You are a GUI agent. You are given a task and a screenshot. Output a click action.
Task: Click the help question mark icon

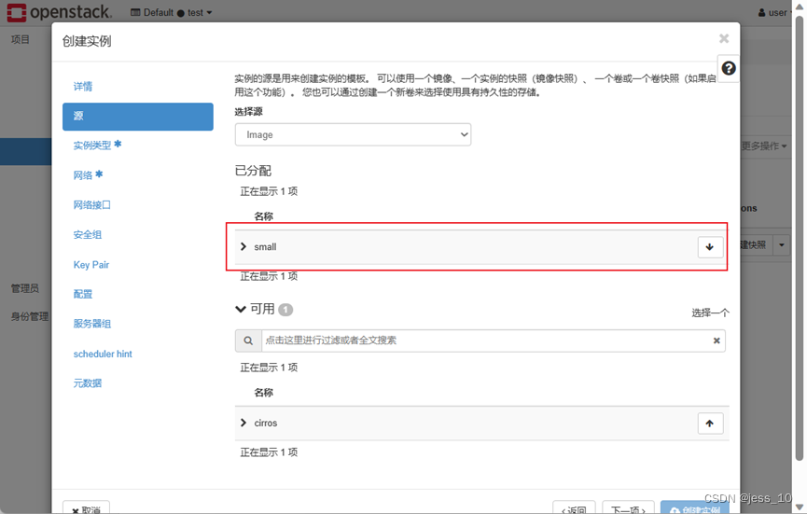click(x=729, y=68)
